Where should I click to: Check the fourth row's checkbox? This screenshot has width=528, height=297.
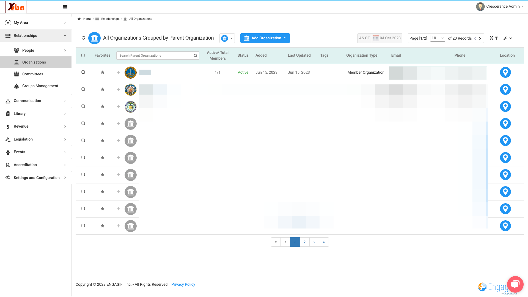83,123
